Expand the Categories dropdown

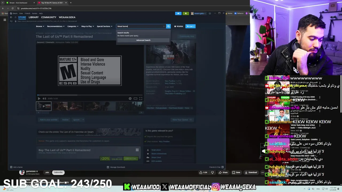[x=73, y=26]
